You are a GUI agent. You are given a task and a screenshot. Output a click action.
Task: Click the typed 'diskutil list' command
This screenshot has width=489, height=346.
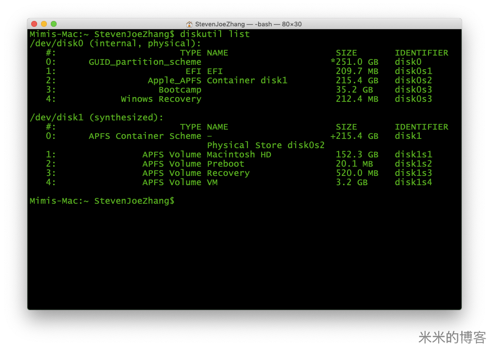(x=215, y=34)
